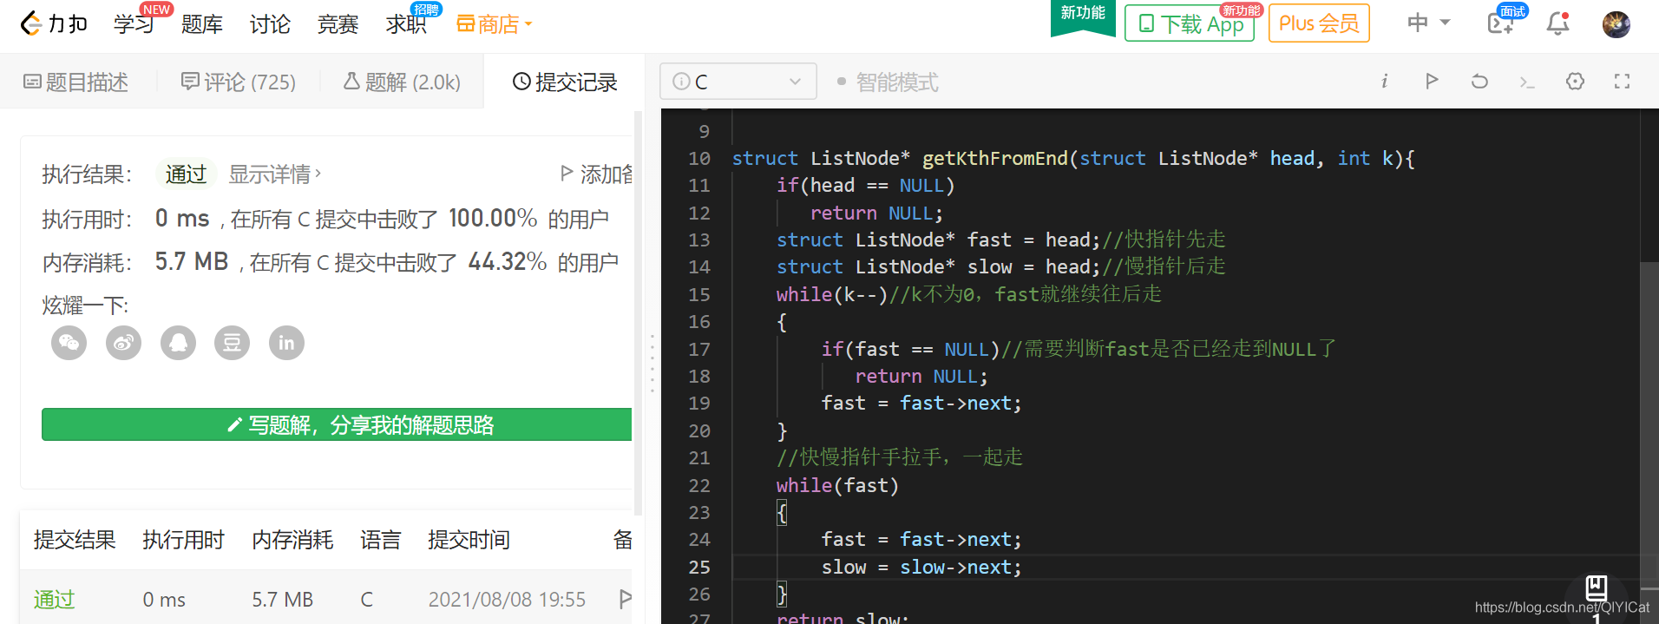Click the left panel scrollbar

(639, 312)
